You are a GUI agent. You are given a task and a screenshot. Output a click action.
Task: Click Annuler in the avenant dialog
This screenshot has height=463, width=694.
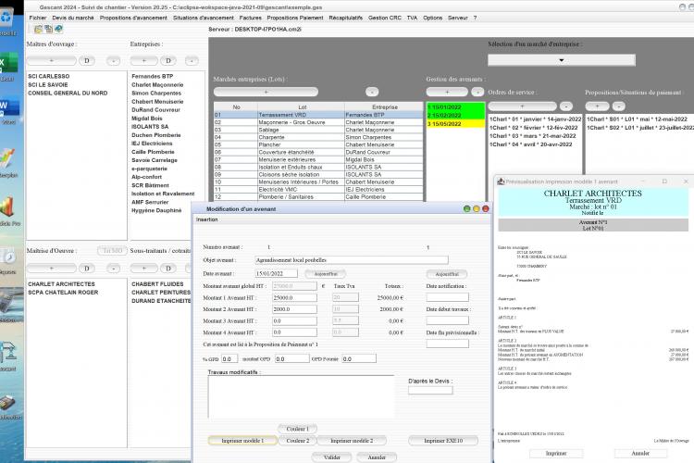pos(377,457)
